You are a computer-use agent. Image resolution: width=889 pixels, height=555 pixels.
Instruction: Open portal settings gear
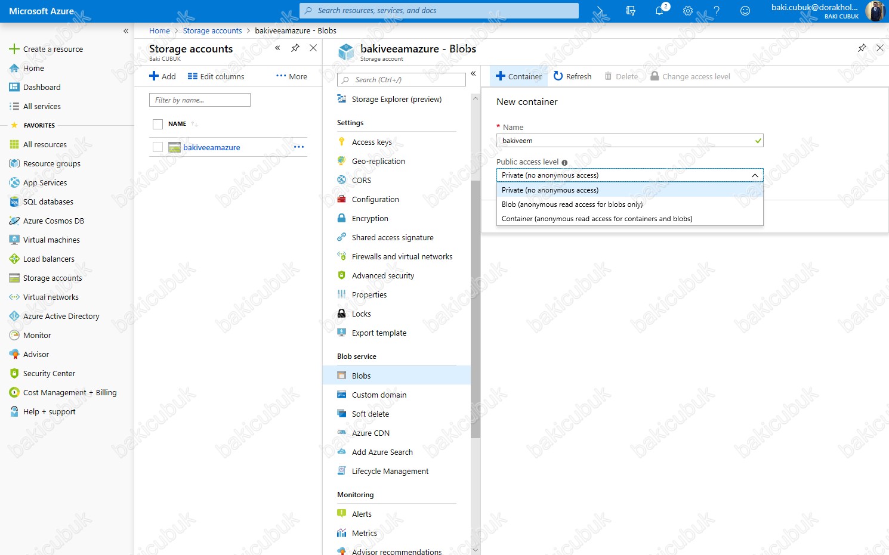688,11
